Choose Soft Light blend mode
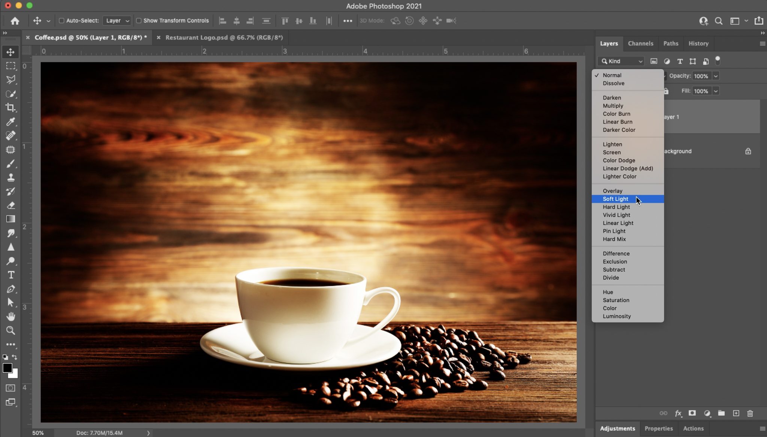The image size is (767, 437). 616,199
